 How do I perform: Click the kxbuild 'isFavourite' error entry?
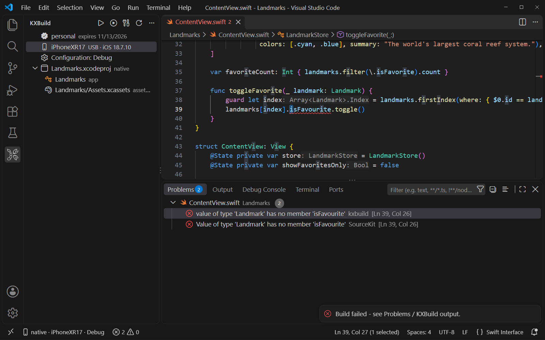click(352, 214)
